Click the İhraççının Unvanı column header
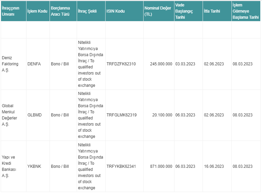This screenshot has width=262, height=193. pyautogui.click(x=14, y=11)
